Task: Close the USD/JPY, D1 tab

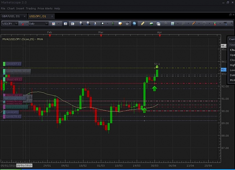Action: [52, 16]
